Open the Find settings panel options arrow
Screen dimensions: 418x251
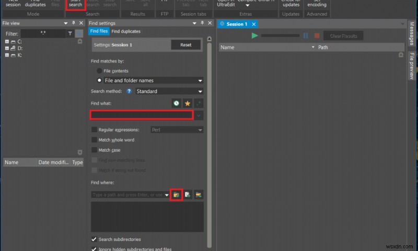tap(194, 23)
